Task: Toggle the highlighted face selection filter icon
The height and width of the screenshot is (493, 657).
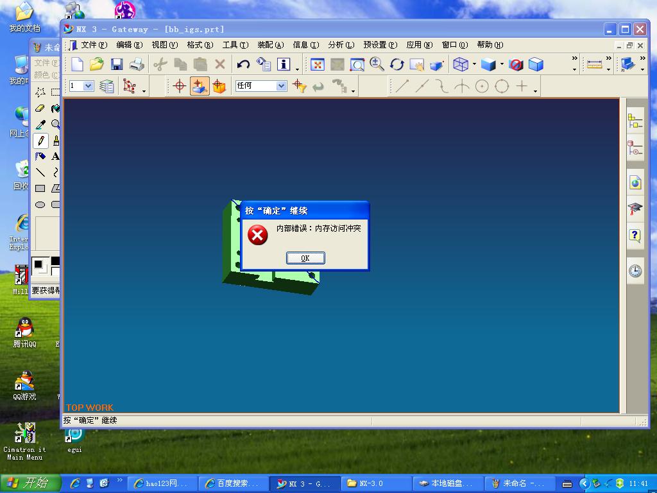Action: pyautogui.click(x=200, y=86)
